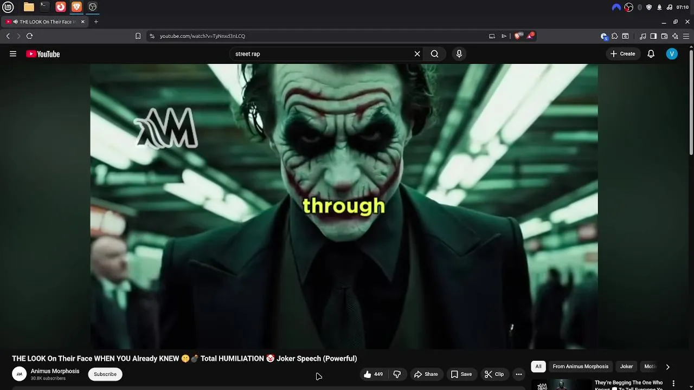Launch the terminal from the panel

(x=44, y=7)
